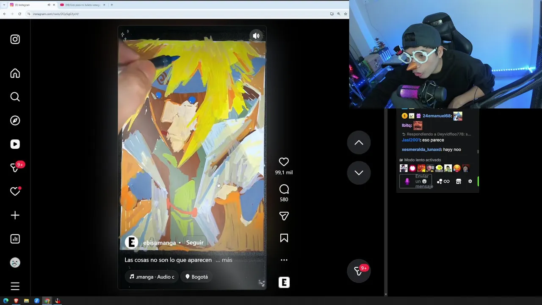Click the chat message input 'Enviar un mensaje'

click(x=416, y=181)
